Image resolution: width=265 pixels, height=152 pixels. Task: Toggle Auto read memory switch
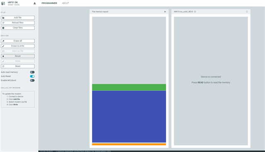pyautogui.click(x=32, y=72)
